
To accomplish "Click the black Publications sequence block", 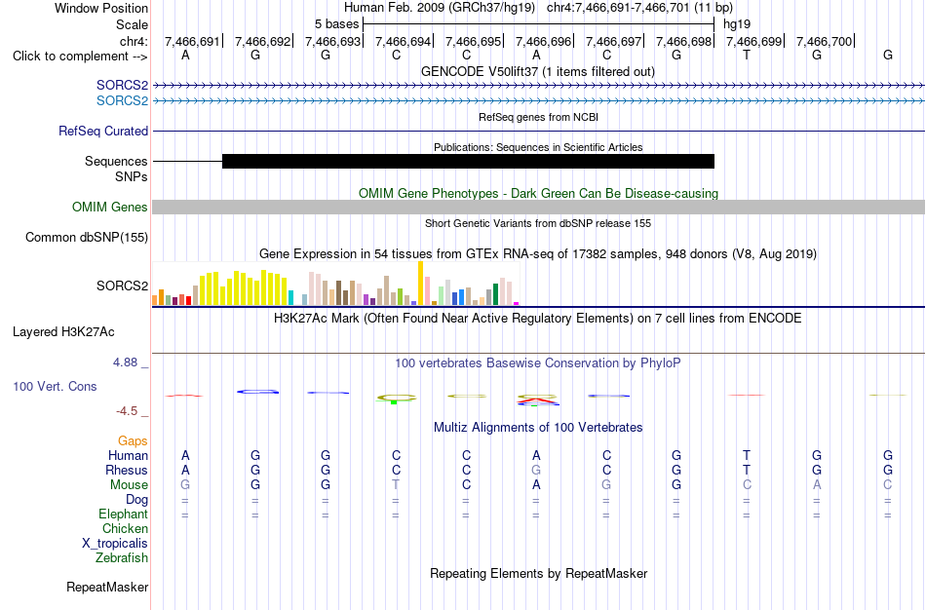I will pyautogui.click(x=468, y=161).
